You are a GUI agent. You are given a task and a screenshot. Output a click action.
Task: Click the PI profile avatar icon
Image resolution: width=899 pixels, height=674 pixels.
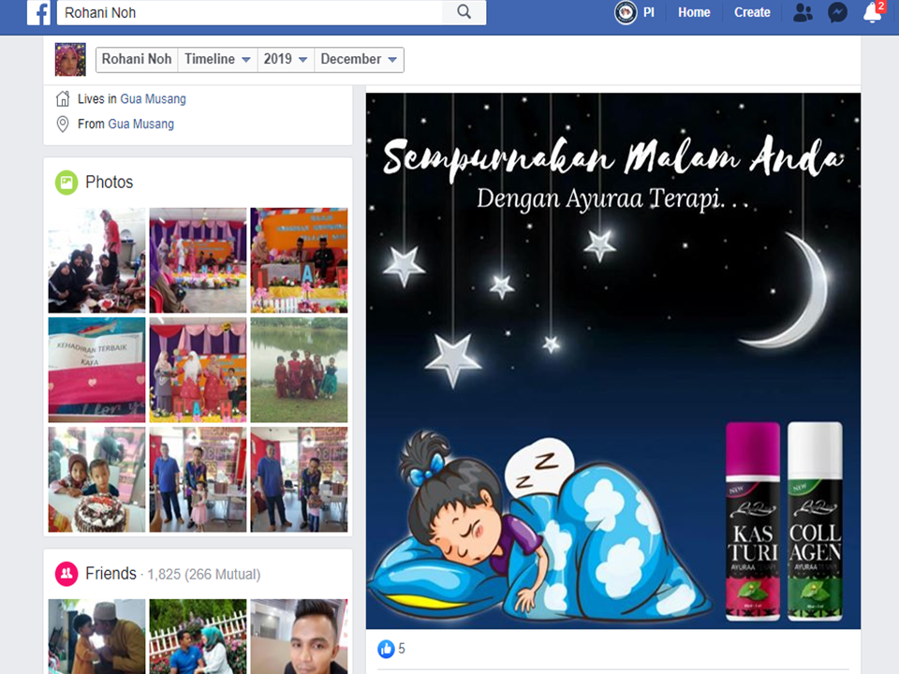[626, 13]
